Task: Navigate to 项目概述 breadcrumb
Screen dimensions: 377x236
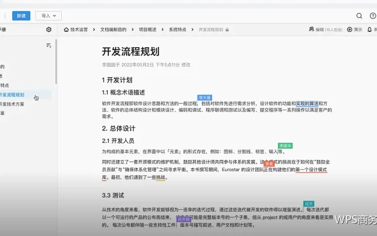Action: click(148, 29)
